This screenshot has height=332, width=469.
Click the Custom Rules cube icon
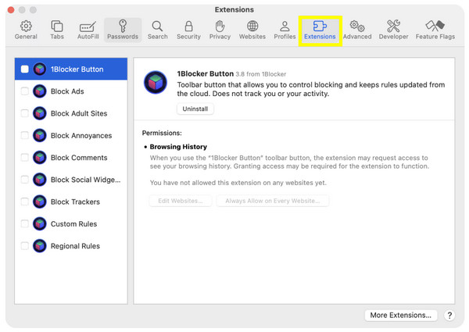tap(40, 224)
